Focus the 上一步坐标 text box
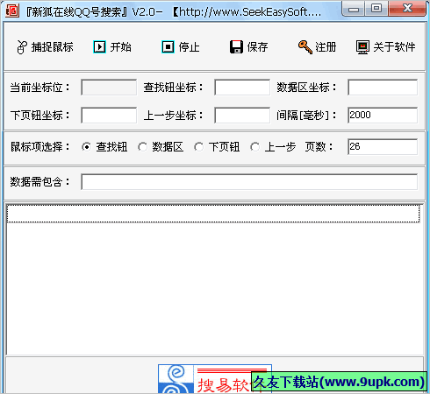The height and width of the screenshot is (394, 430). (x=242, y=116)
